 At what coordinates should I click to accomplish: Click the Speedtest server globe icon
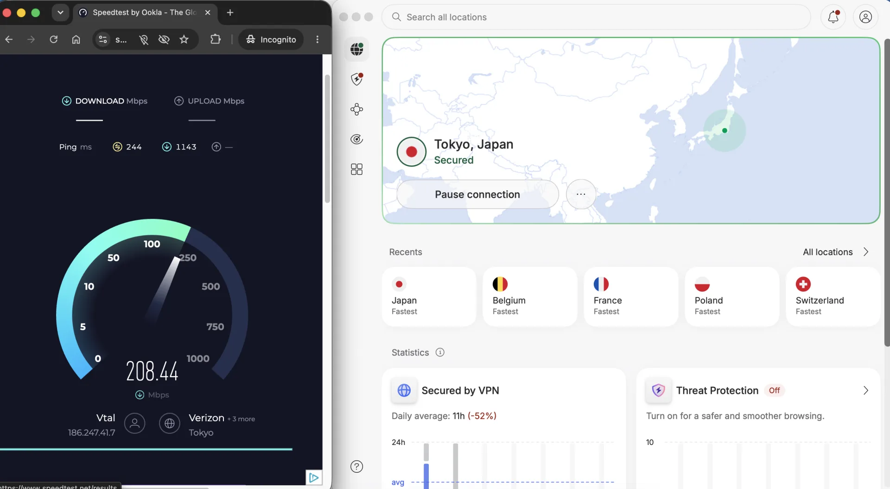(170, 423)
